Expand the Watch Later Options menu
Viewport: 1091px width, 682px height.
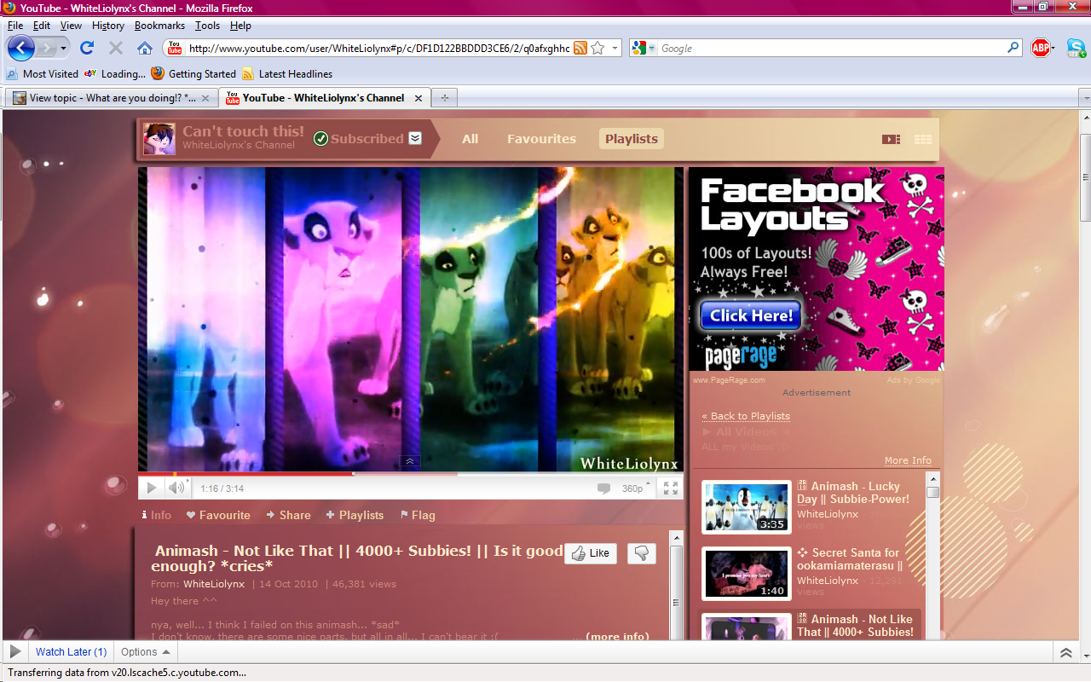click(145, 652)
